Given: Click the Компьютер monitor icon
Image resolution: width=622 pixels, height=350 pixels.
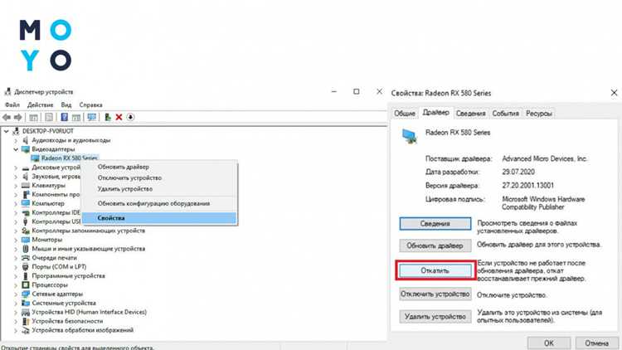Looking at the screenshot, I should (26, 203).
